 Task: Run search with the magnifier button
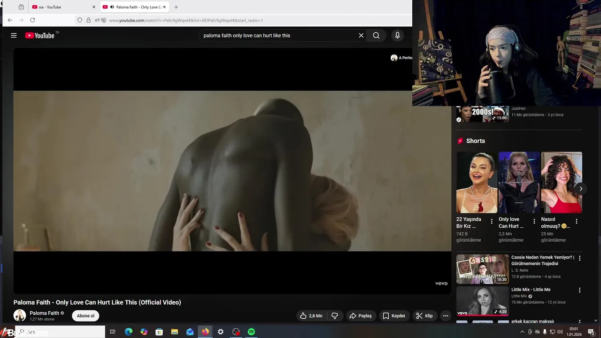[376, 35]
